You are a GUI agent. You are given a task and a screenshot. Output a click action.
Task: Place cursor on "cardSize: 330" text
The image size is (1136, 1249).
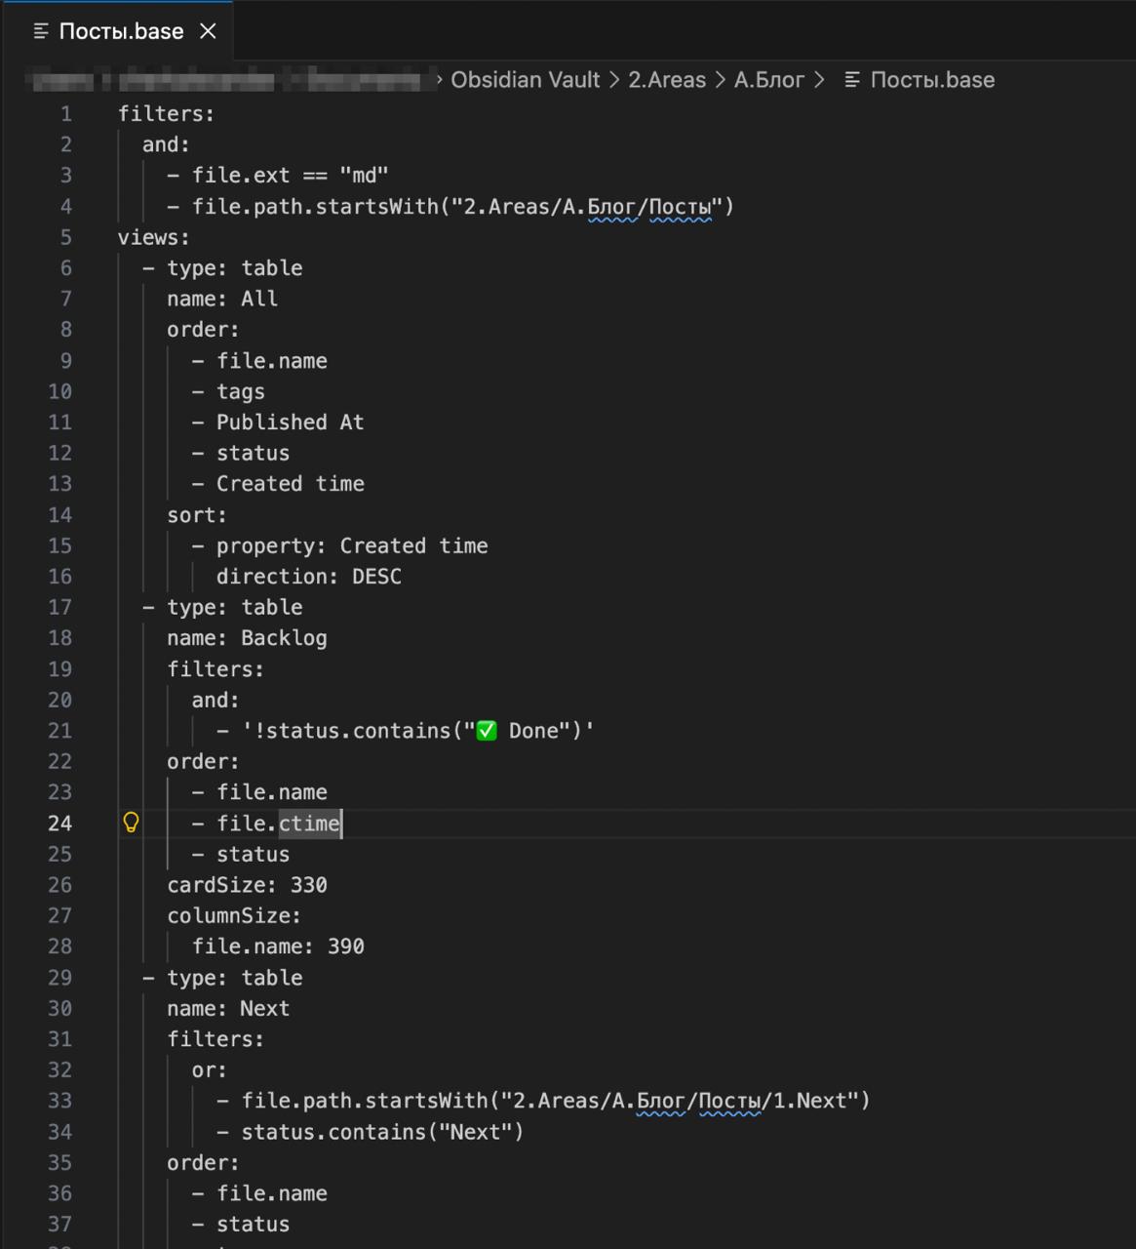tap(247, 885)
